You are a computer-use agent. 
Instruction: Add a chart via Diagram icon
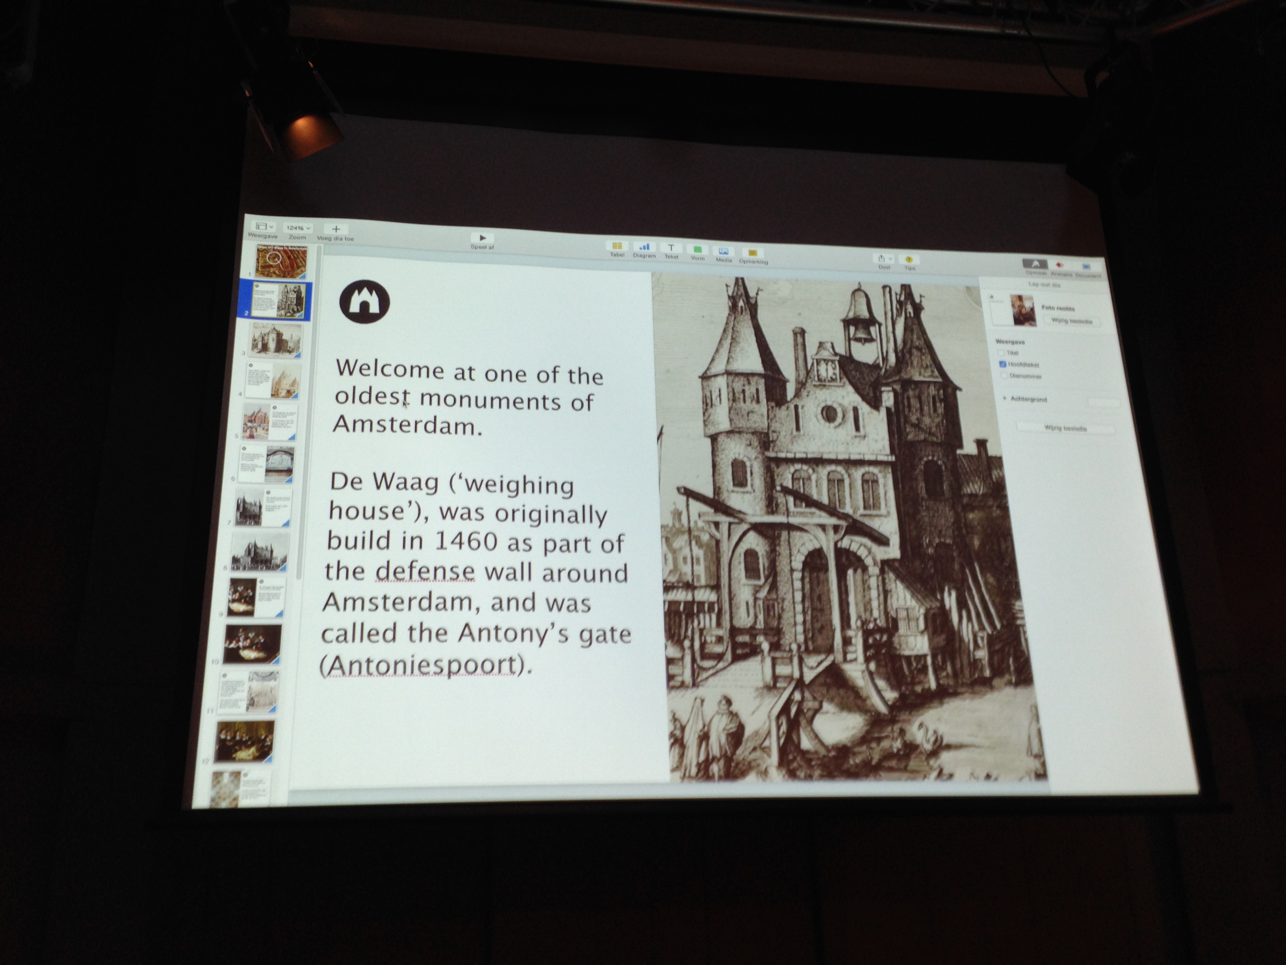pos(644,247)
